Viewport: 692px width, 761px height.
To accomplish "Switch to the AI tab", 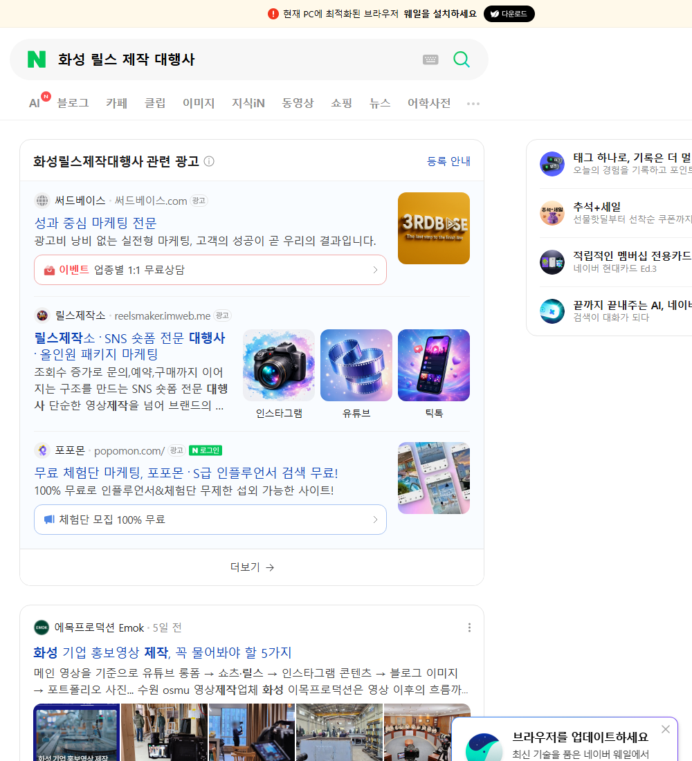I will 35,103.
